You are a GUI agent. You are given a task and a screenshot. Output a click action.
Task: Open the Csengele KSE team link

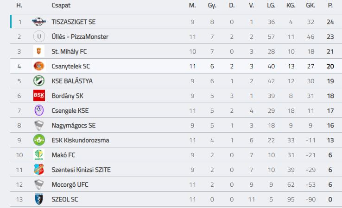tap(70, 110)
